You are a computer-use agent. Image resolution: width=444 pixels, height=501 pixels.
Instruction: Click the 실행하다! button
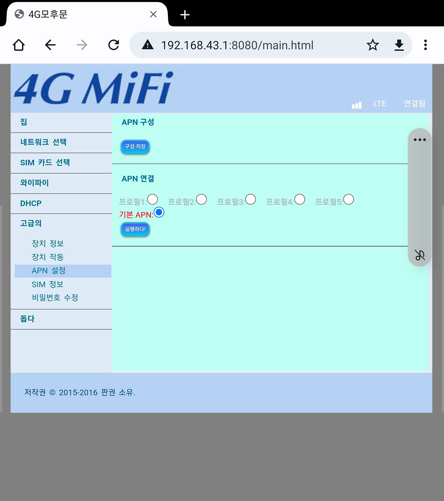[135, 229]
